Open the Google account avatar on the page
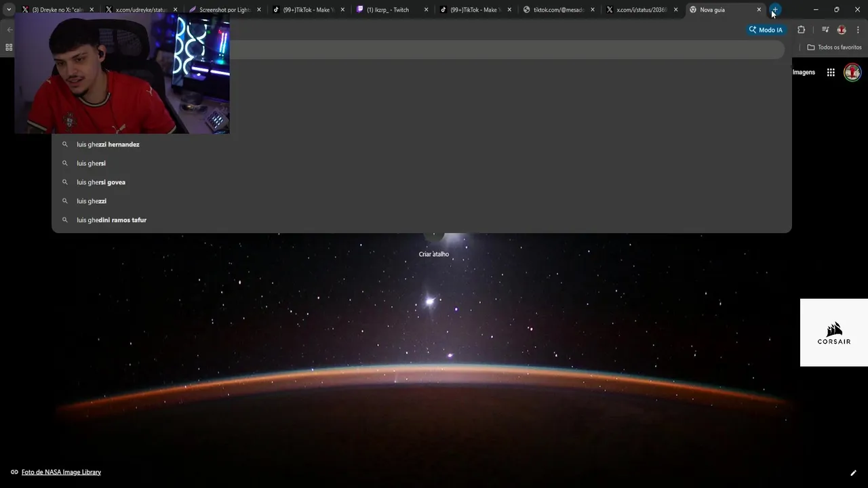This screenshot has width=868, height=488. click(852, 72)
